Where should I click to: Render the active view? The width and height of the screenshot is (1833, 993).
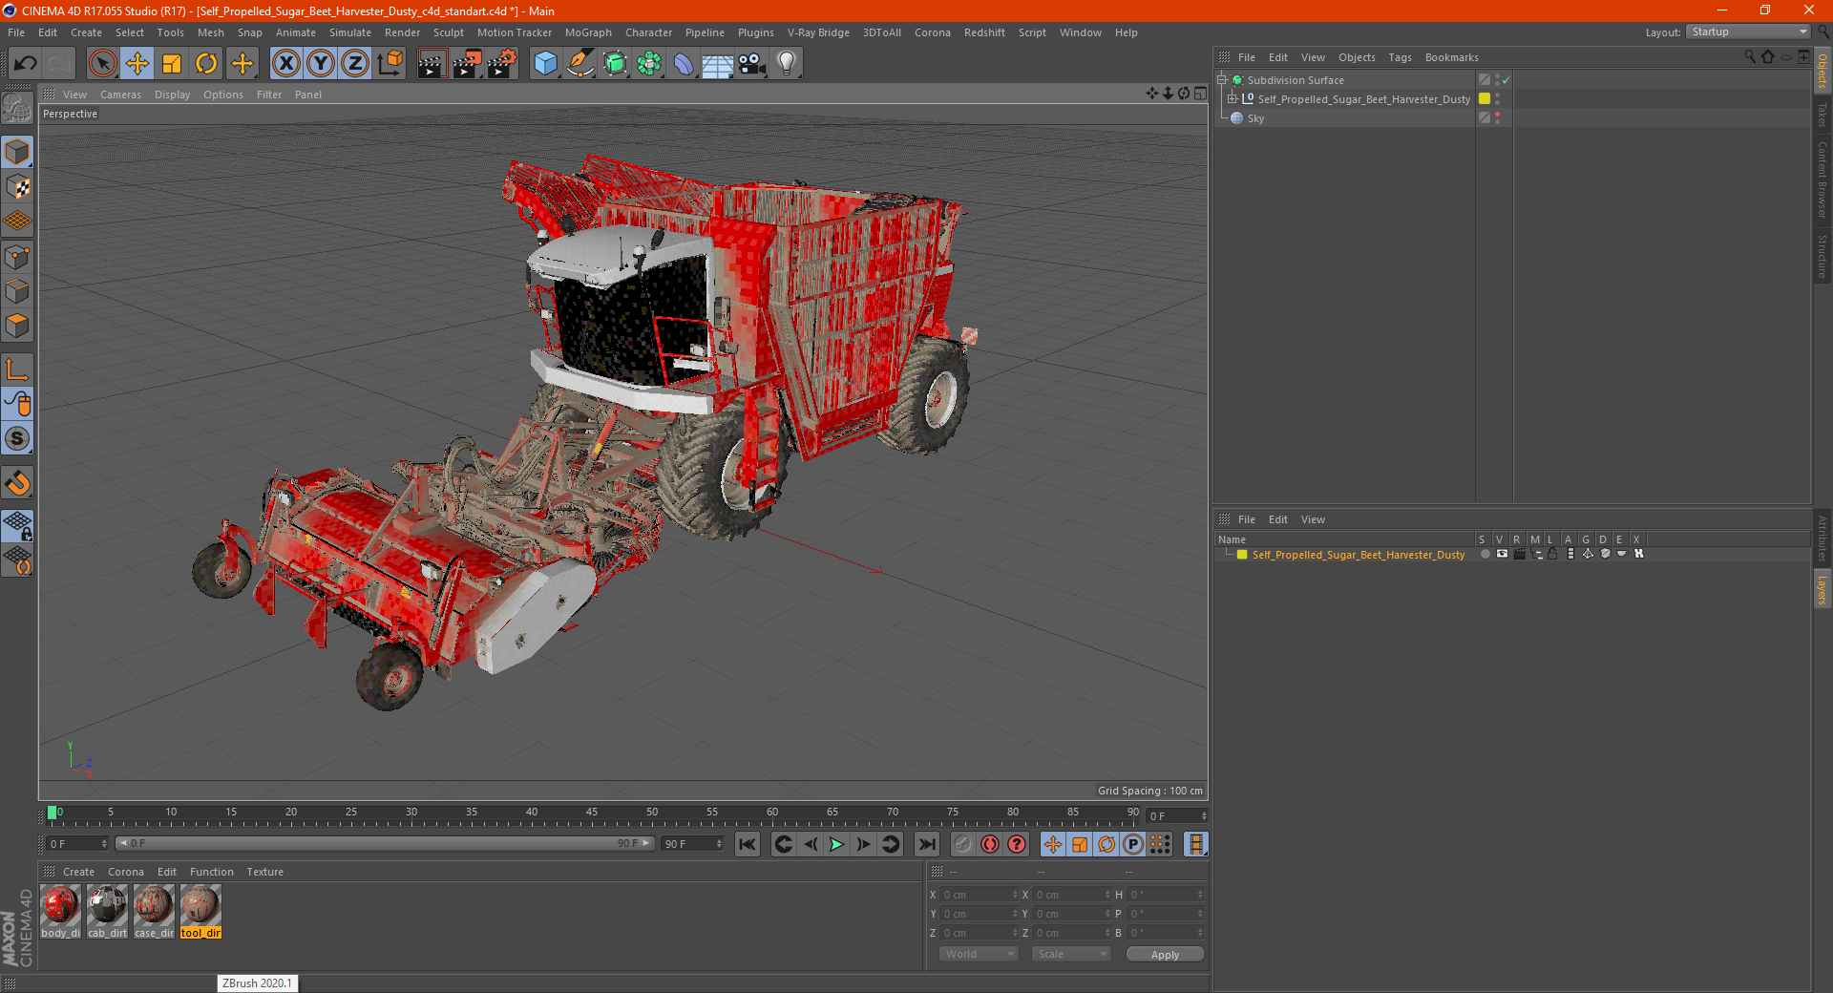coord(432,64)
